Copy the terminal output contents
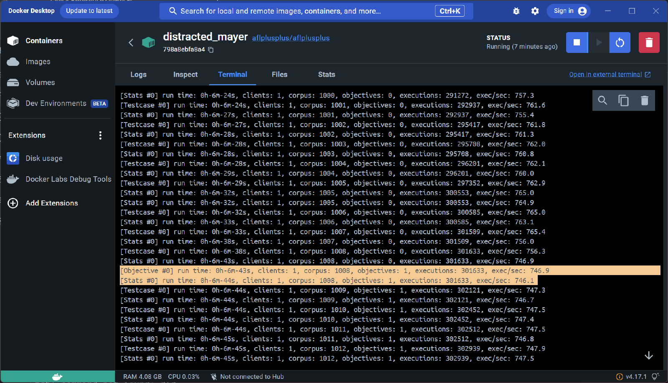 (623, 100)
